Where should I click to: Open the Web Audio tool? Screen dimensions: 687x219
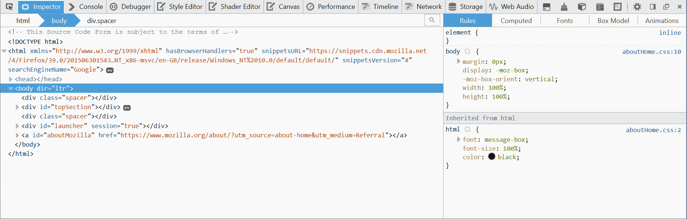(x=511, y=7)
